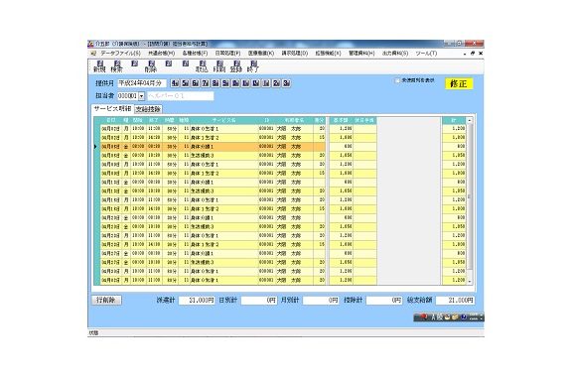571x377 pixels.
Task: Click the IME language bar
Action: coord(449,317)
